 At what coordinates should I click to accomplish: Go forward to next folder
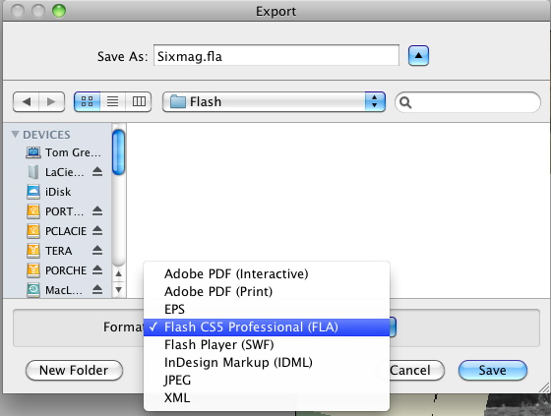(x=51, y=102)
